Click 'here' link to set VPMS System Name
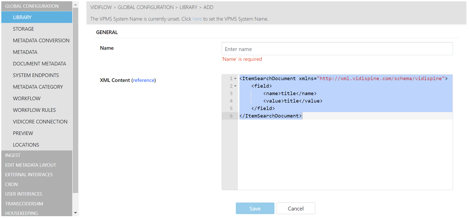The height and width of the screenshot is (219, 469). pyautogui.click(x=197, y=19)
